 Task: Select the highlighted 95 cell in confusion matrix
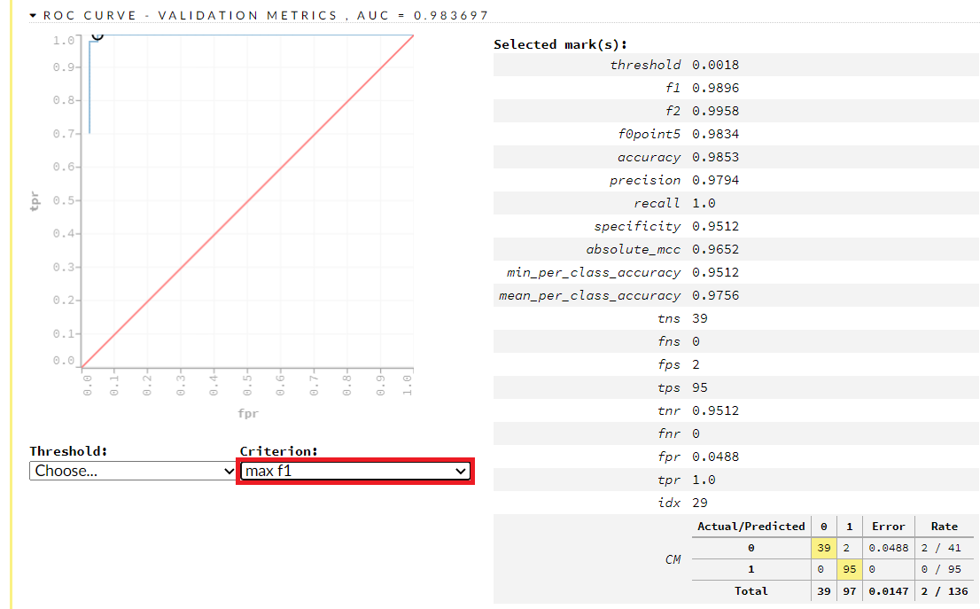click(x=849, y=569)
